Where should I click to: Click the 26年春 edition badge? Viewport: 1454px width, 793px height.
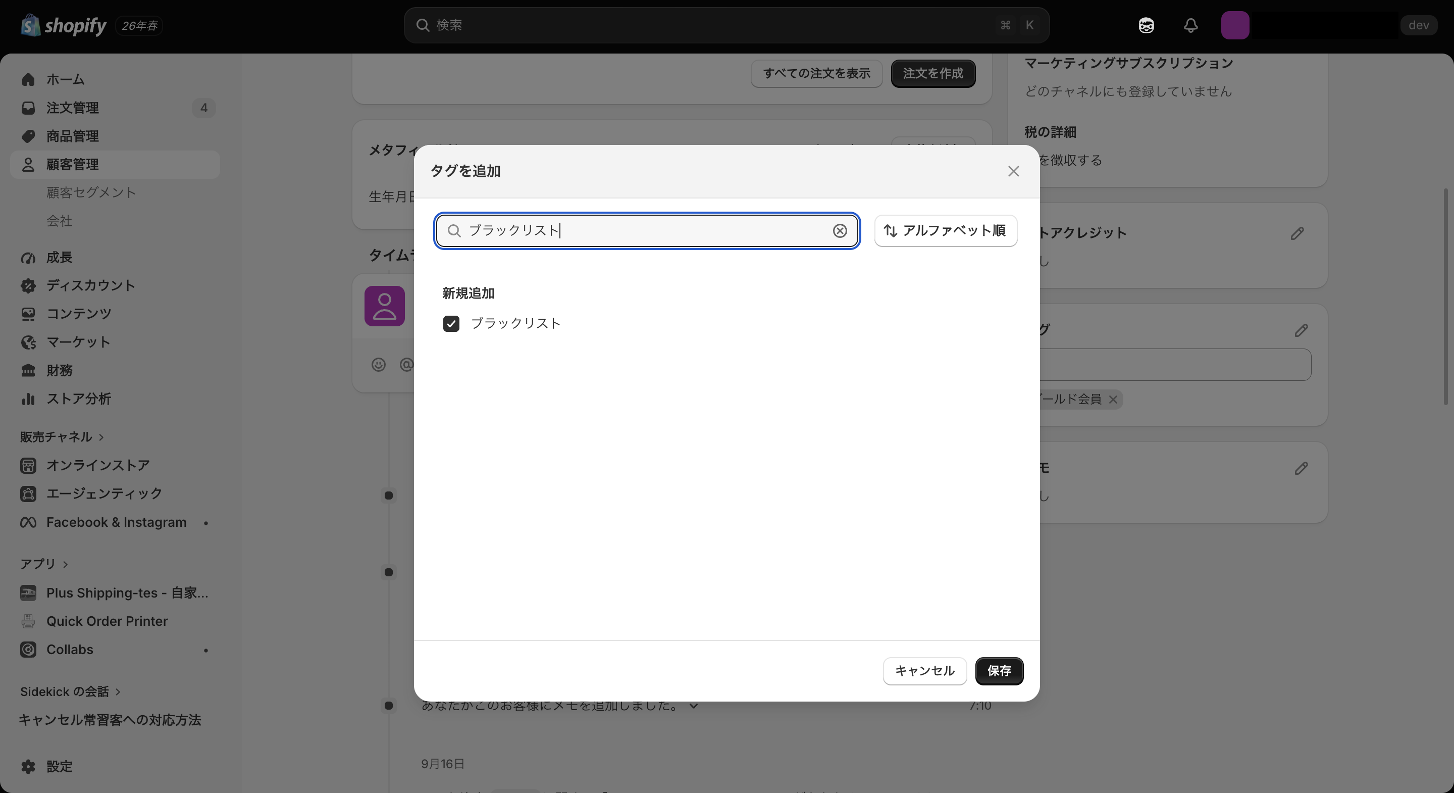[x=139, y=25]
